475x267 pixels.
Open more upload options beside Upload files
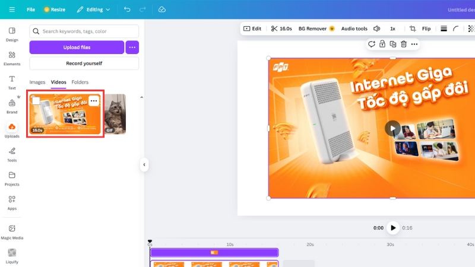tap(132, 47)
